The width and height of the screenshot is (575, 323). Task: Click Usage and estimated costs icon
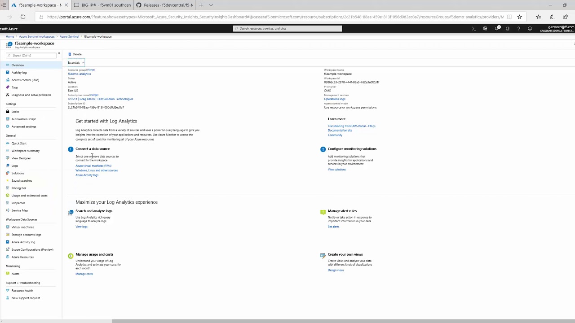point(8,195)
